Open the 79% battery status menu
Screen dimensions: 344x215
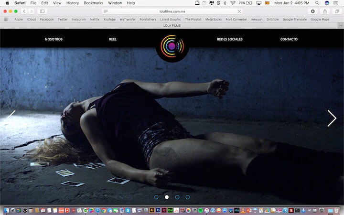point(245,3)
